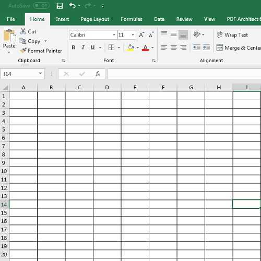Switch to the Formulas tab
Screen dimensions: 261x261
pyautogui.click(x=132, y=19)
